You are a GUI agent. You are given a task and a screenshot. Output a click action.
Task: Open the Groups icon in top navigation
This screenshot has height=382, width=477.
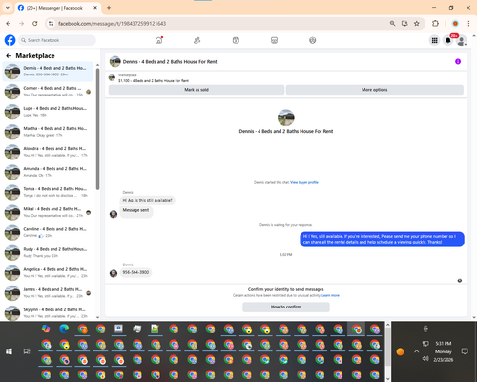tap(313, 40)
